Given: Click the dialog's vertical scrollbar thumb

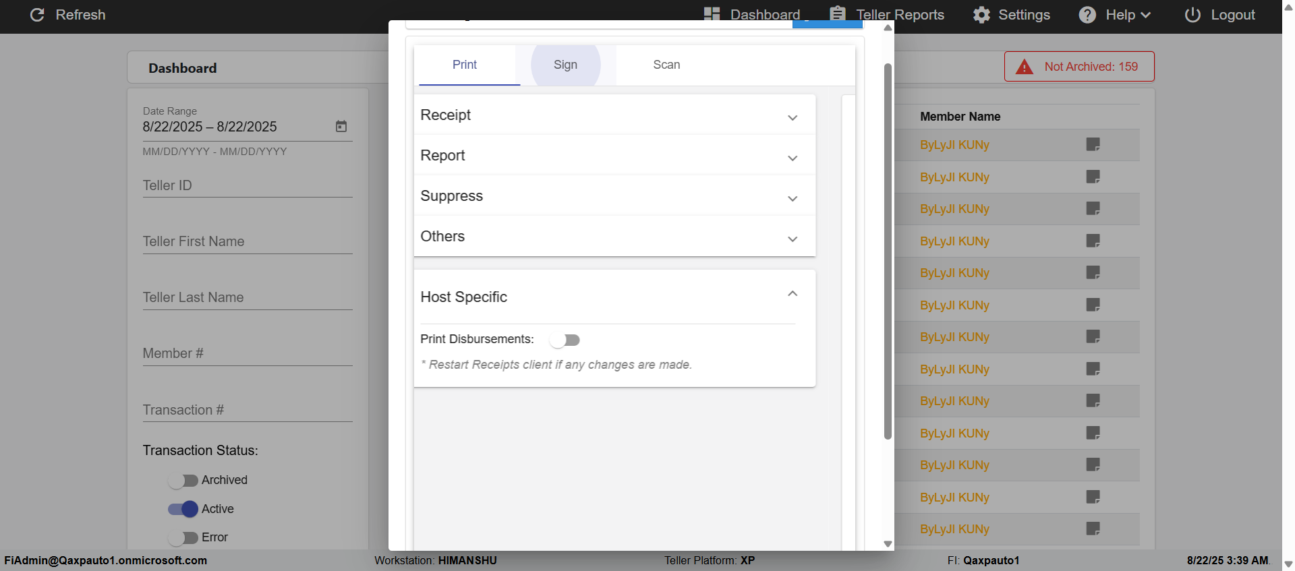Looking at the screenshot, I should coord(888,251).
